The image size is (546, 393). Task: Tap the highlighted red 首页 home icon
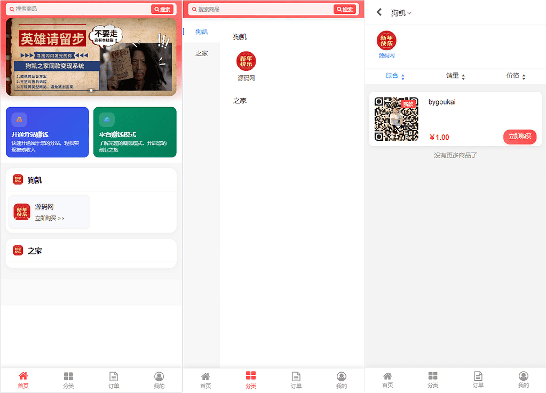coord(23,376)
